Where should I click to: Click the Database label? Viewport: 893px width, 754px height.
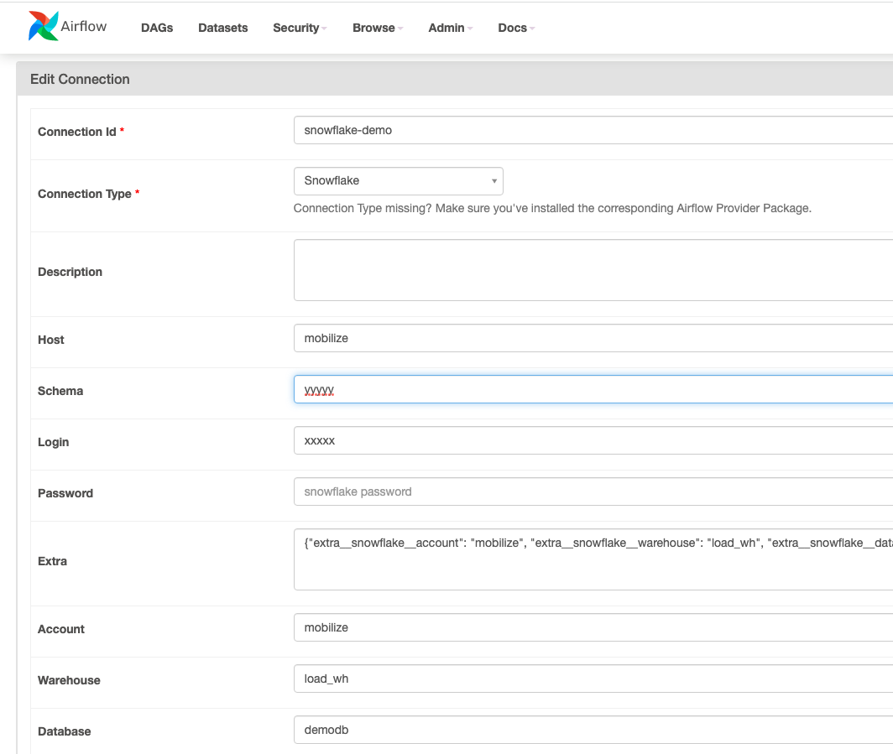65,732
